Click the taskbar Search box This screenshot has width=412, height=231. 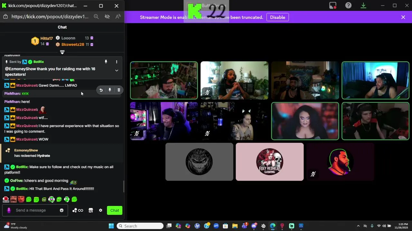[x=140, y=226]
